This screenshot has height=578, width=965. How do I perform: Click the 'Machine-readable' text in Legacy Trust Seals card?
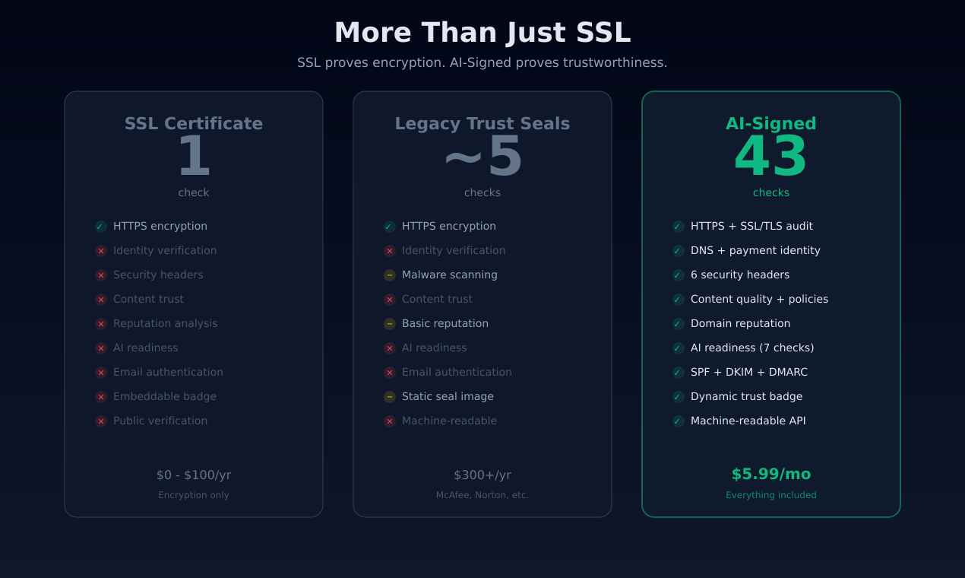[x=449, y=421]
